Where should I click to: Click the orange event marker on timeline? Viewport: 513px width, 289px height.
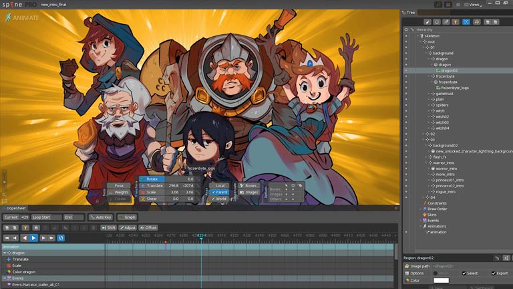pyautogui.click(x=166, y=242)
